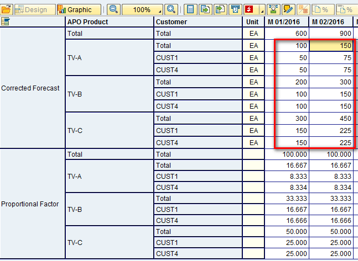
Task: Click the APO Product column header
Action: [x=110, y=22]
